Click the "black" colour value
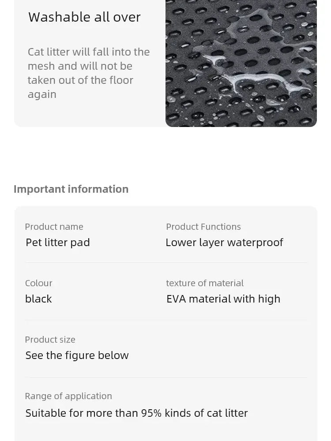Image resolution: width=331 pixels, height=441 pixels. (x=38, y=299)
